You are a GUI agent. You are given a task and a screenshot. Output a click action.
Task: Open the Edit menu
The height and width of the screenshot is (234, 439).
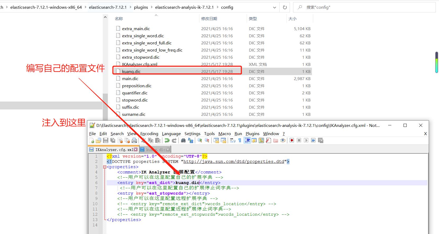pos(103,134)
